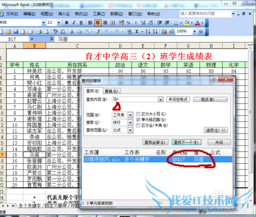The image size is (256, 217).
Task: Click cell containing 林美欣
Action: coord(34,71)
